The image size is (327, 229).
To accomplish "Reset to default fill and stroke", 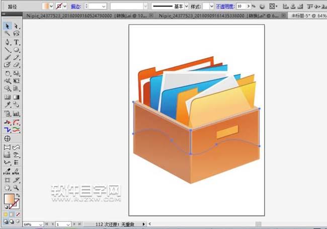I will (x=6, y=207).
